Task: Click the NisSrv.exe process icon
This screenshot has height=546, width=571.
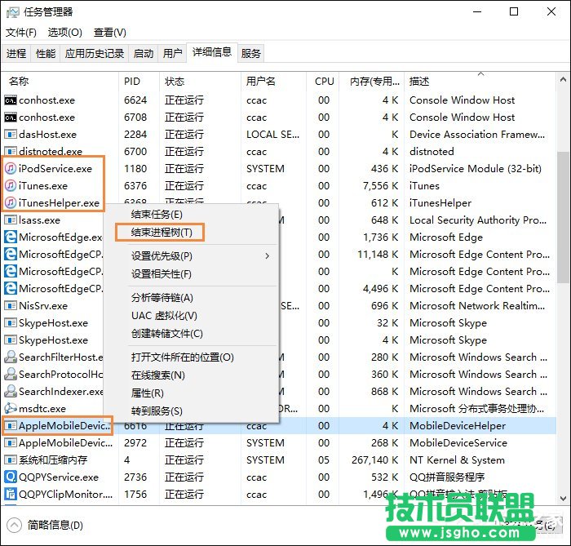Action: click(x=10, y=305)
